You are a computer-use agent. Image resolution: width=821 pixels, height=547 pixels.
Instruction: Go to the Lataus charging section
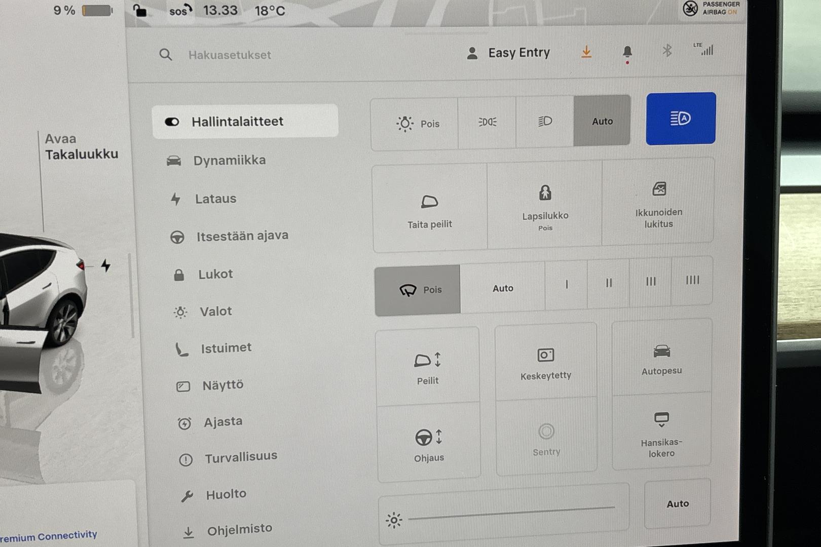click(x=203, y=199)
